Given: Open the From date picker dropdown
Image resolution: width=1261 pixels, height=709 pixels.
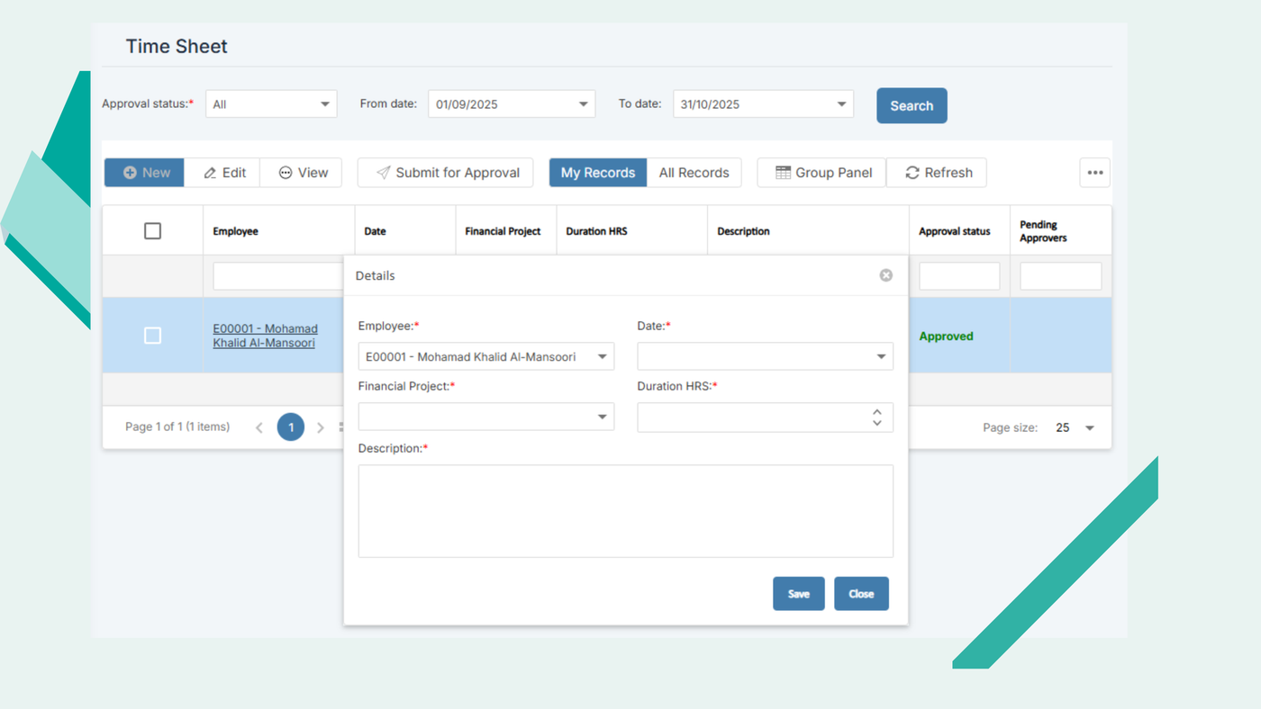Looking at the screenshot, I should click(584, 104).
